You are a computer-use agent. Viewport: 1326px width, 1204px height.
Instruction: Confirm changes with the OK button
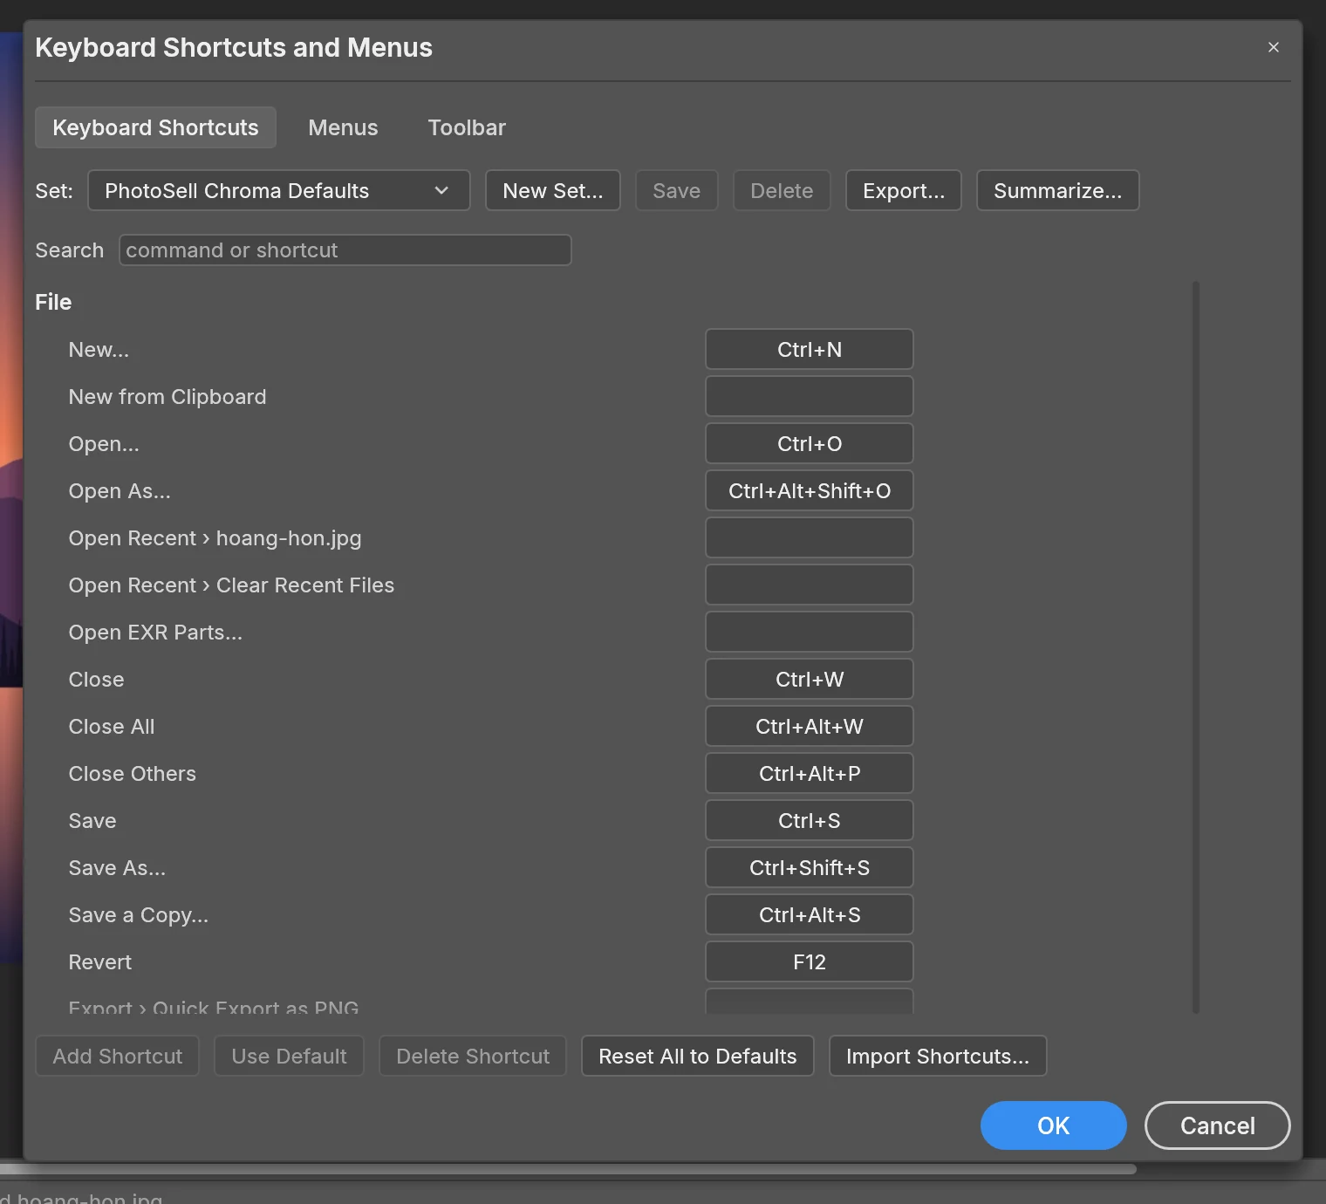(x=1054, y=1125)
